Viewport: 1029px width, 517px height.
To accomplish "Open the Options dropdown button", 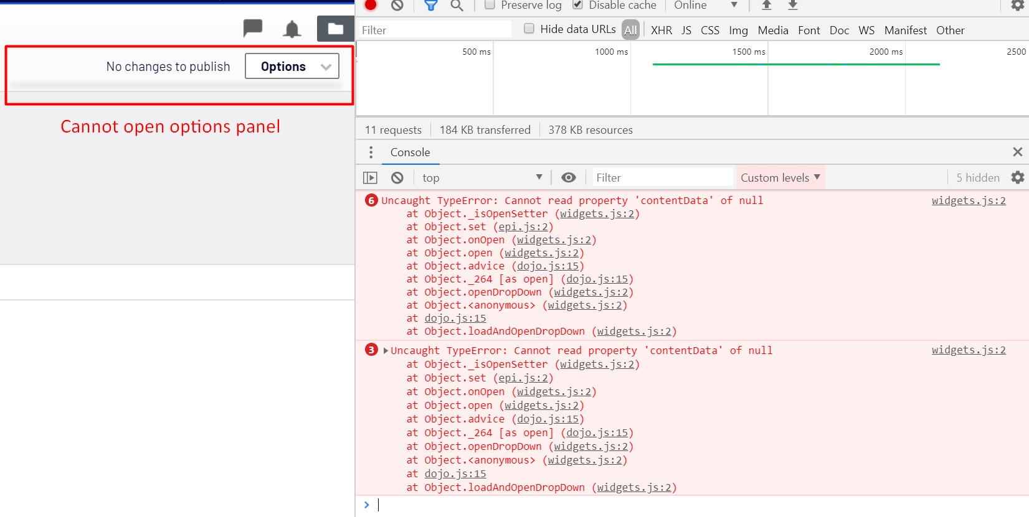I will click(x=292, y=67).
